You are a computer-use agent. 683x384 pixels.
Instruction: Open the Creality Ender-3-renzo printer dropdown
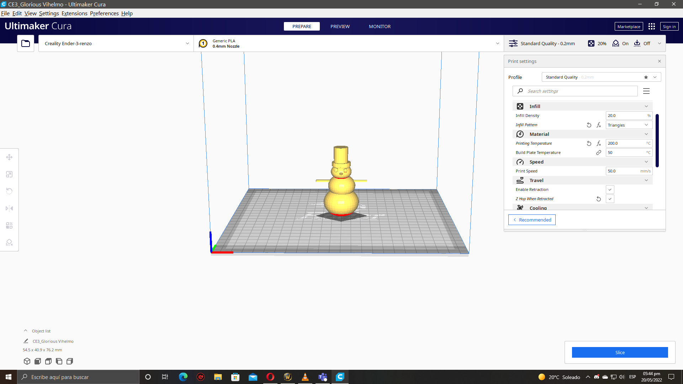point(116,43)
